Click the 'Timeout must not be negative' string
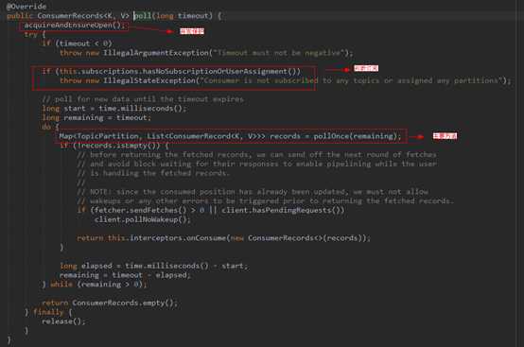The height and width of the screenshot is (347, 524). [x=279, y=53]
